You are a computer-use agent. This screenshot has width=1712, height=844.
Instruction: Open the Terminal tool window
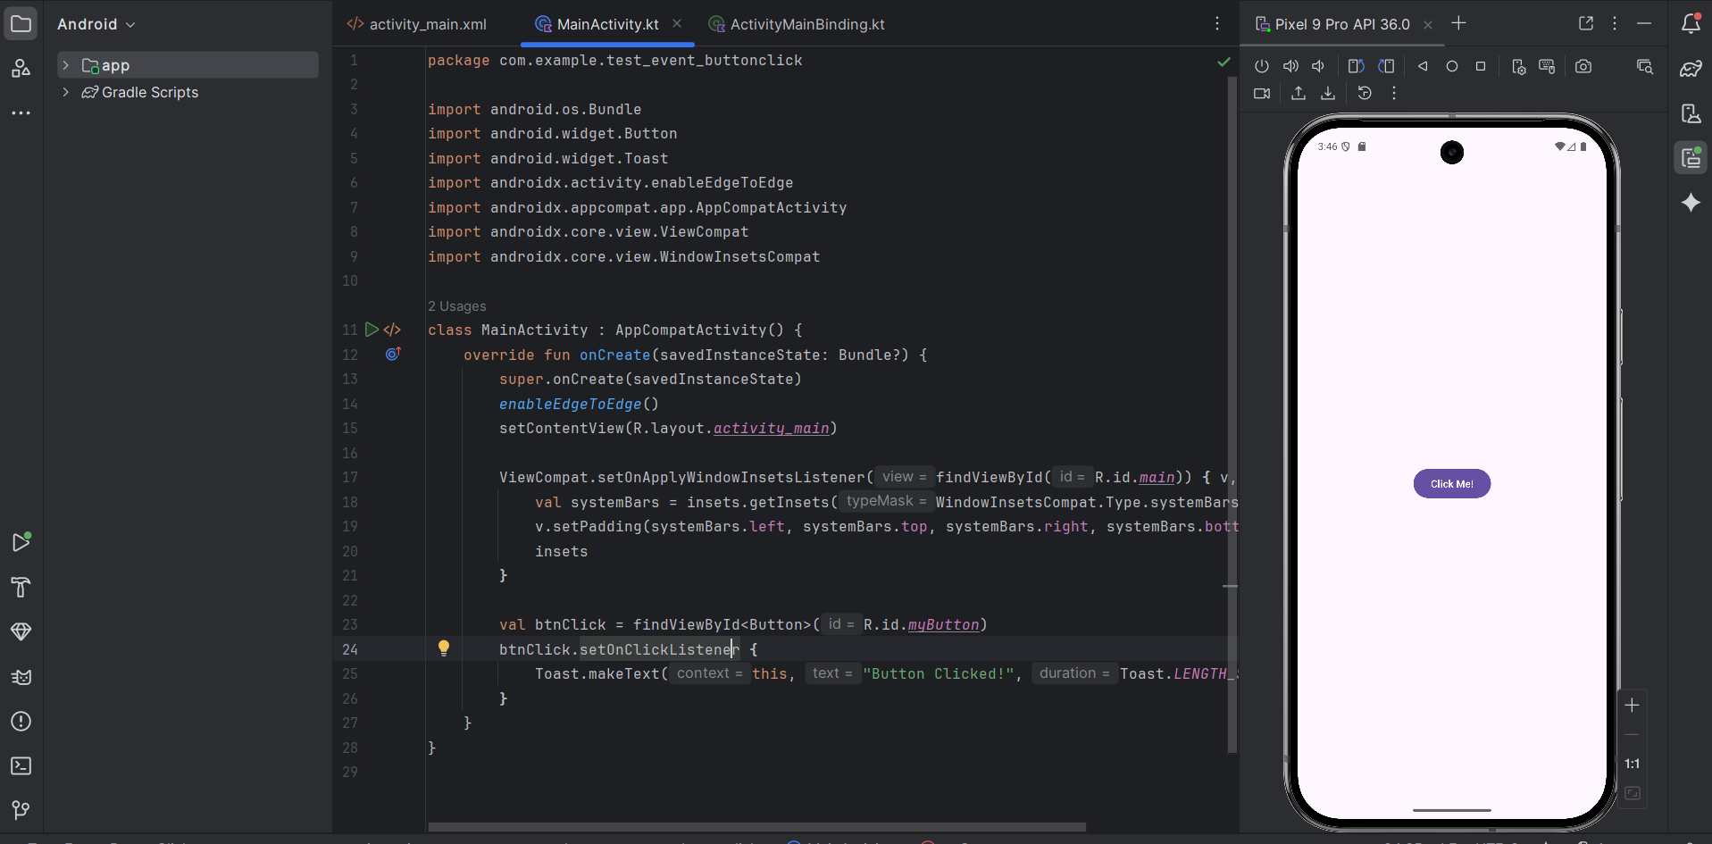(21, 766)
